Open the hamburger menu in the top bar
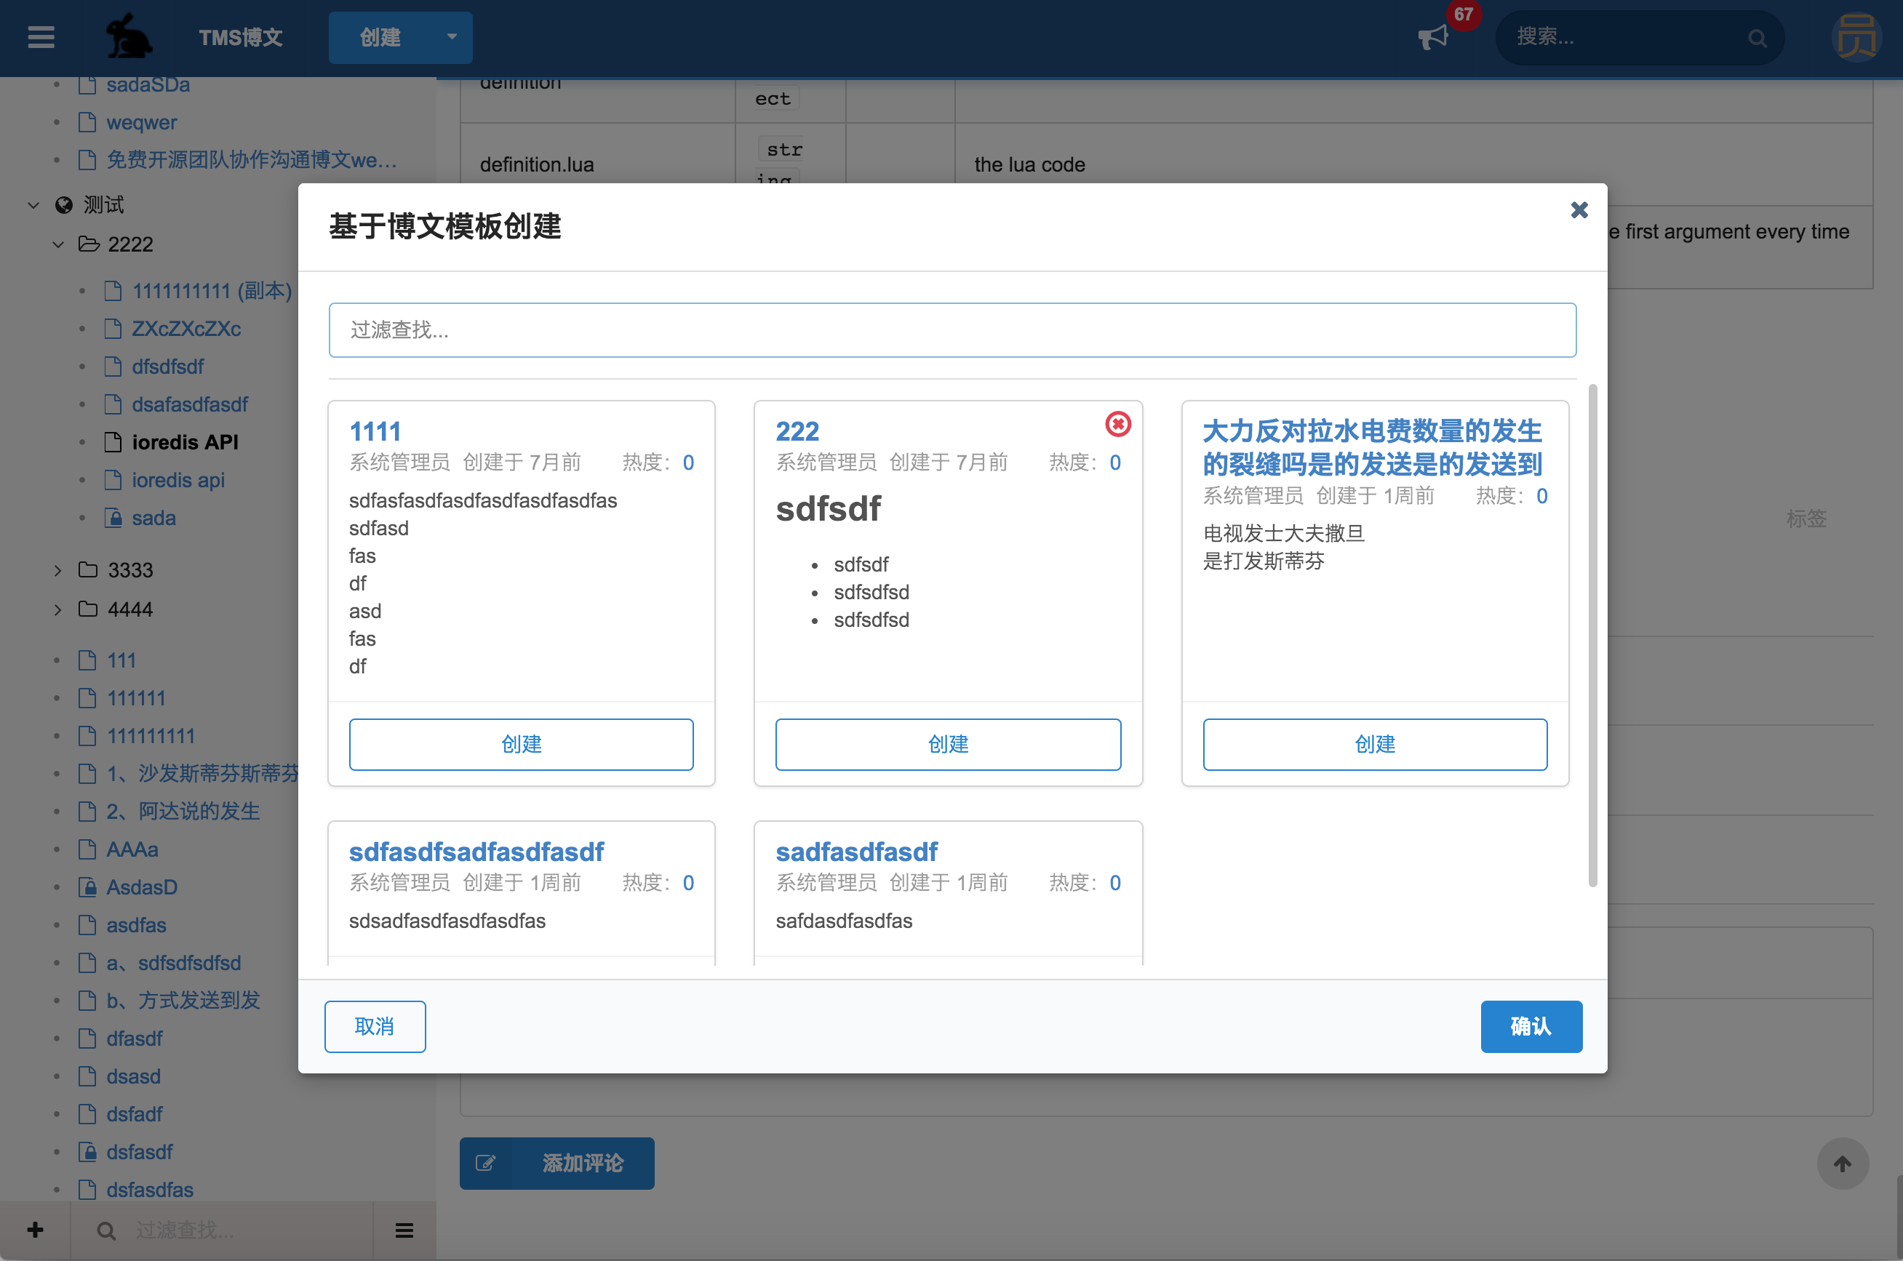This screenshot has height=1261, width=1903. pos(41,37)
